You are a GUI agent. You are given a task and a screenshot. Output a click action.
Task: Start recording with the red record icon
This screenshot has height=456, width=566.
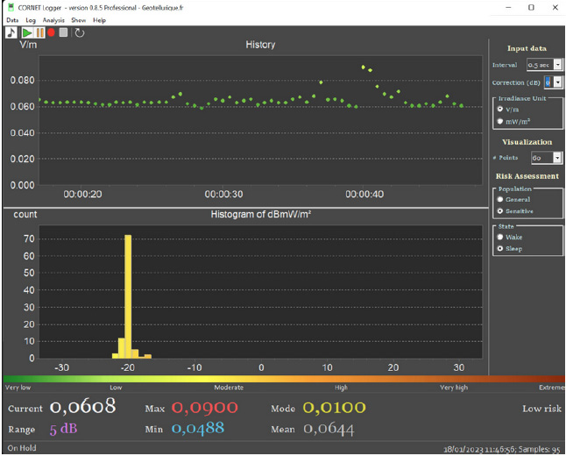click(52, 32)
